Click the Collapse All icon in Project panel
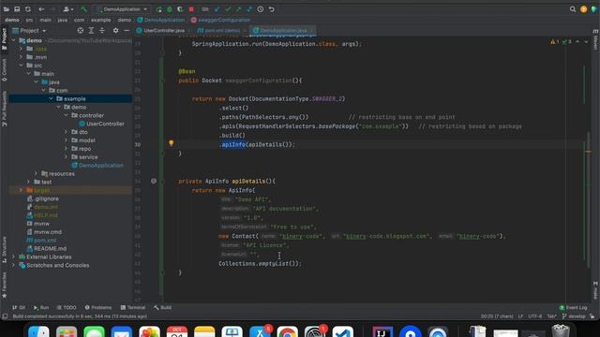 [102, 31]
